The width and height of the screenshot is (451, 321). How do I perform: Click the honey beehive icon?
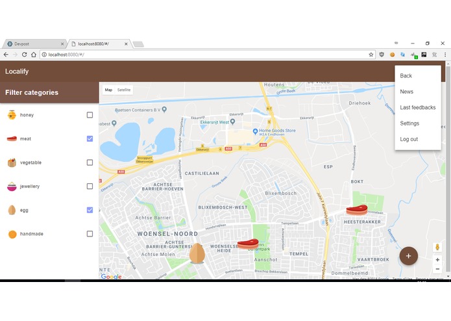[12, 115]
